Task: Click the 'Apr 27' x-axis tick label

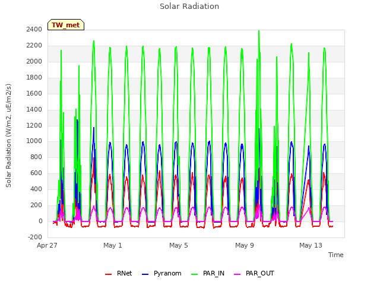Action: click(47, 245)
